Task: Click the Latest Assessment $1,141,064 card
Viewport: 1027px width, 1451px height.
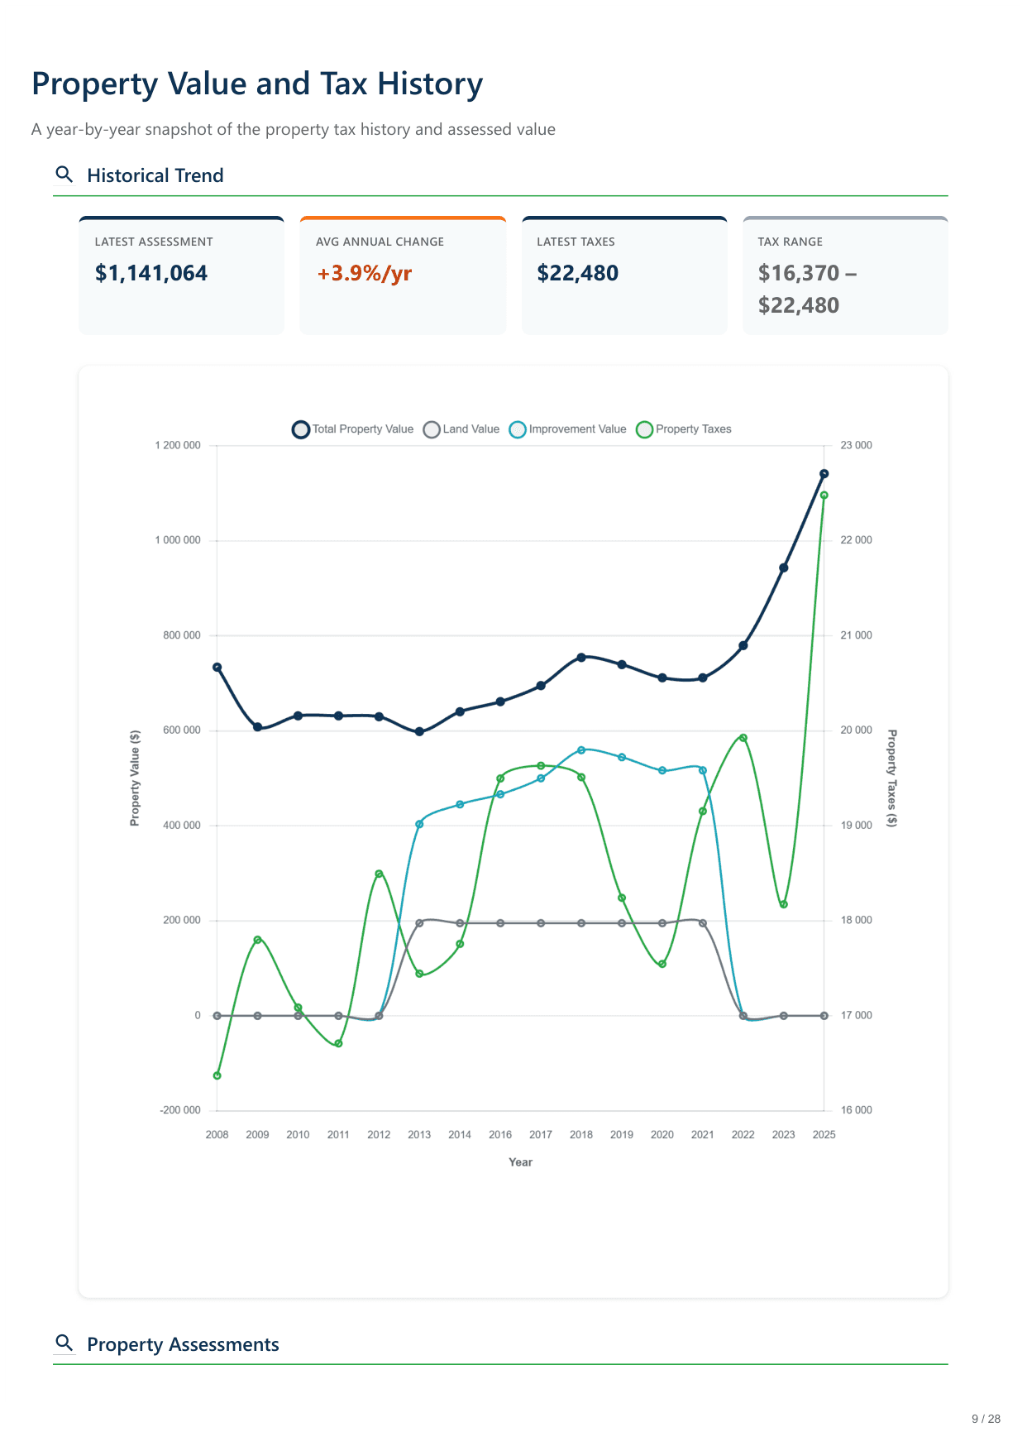Action: pos(181,275)
